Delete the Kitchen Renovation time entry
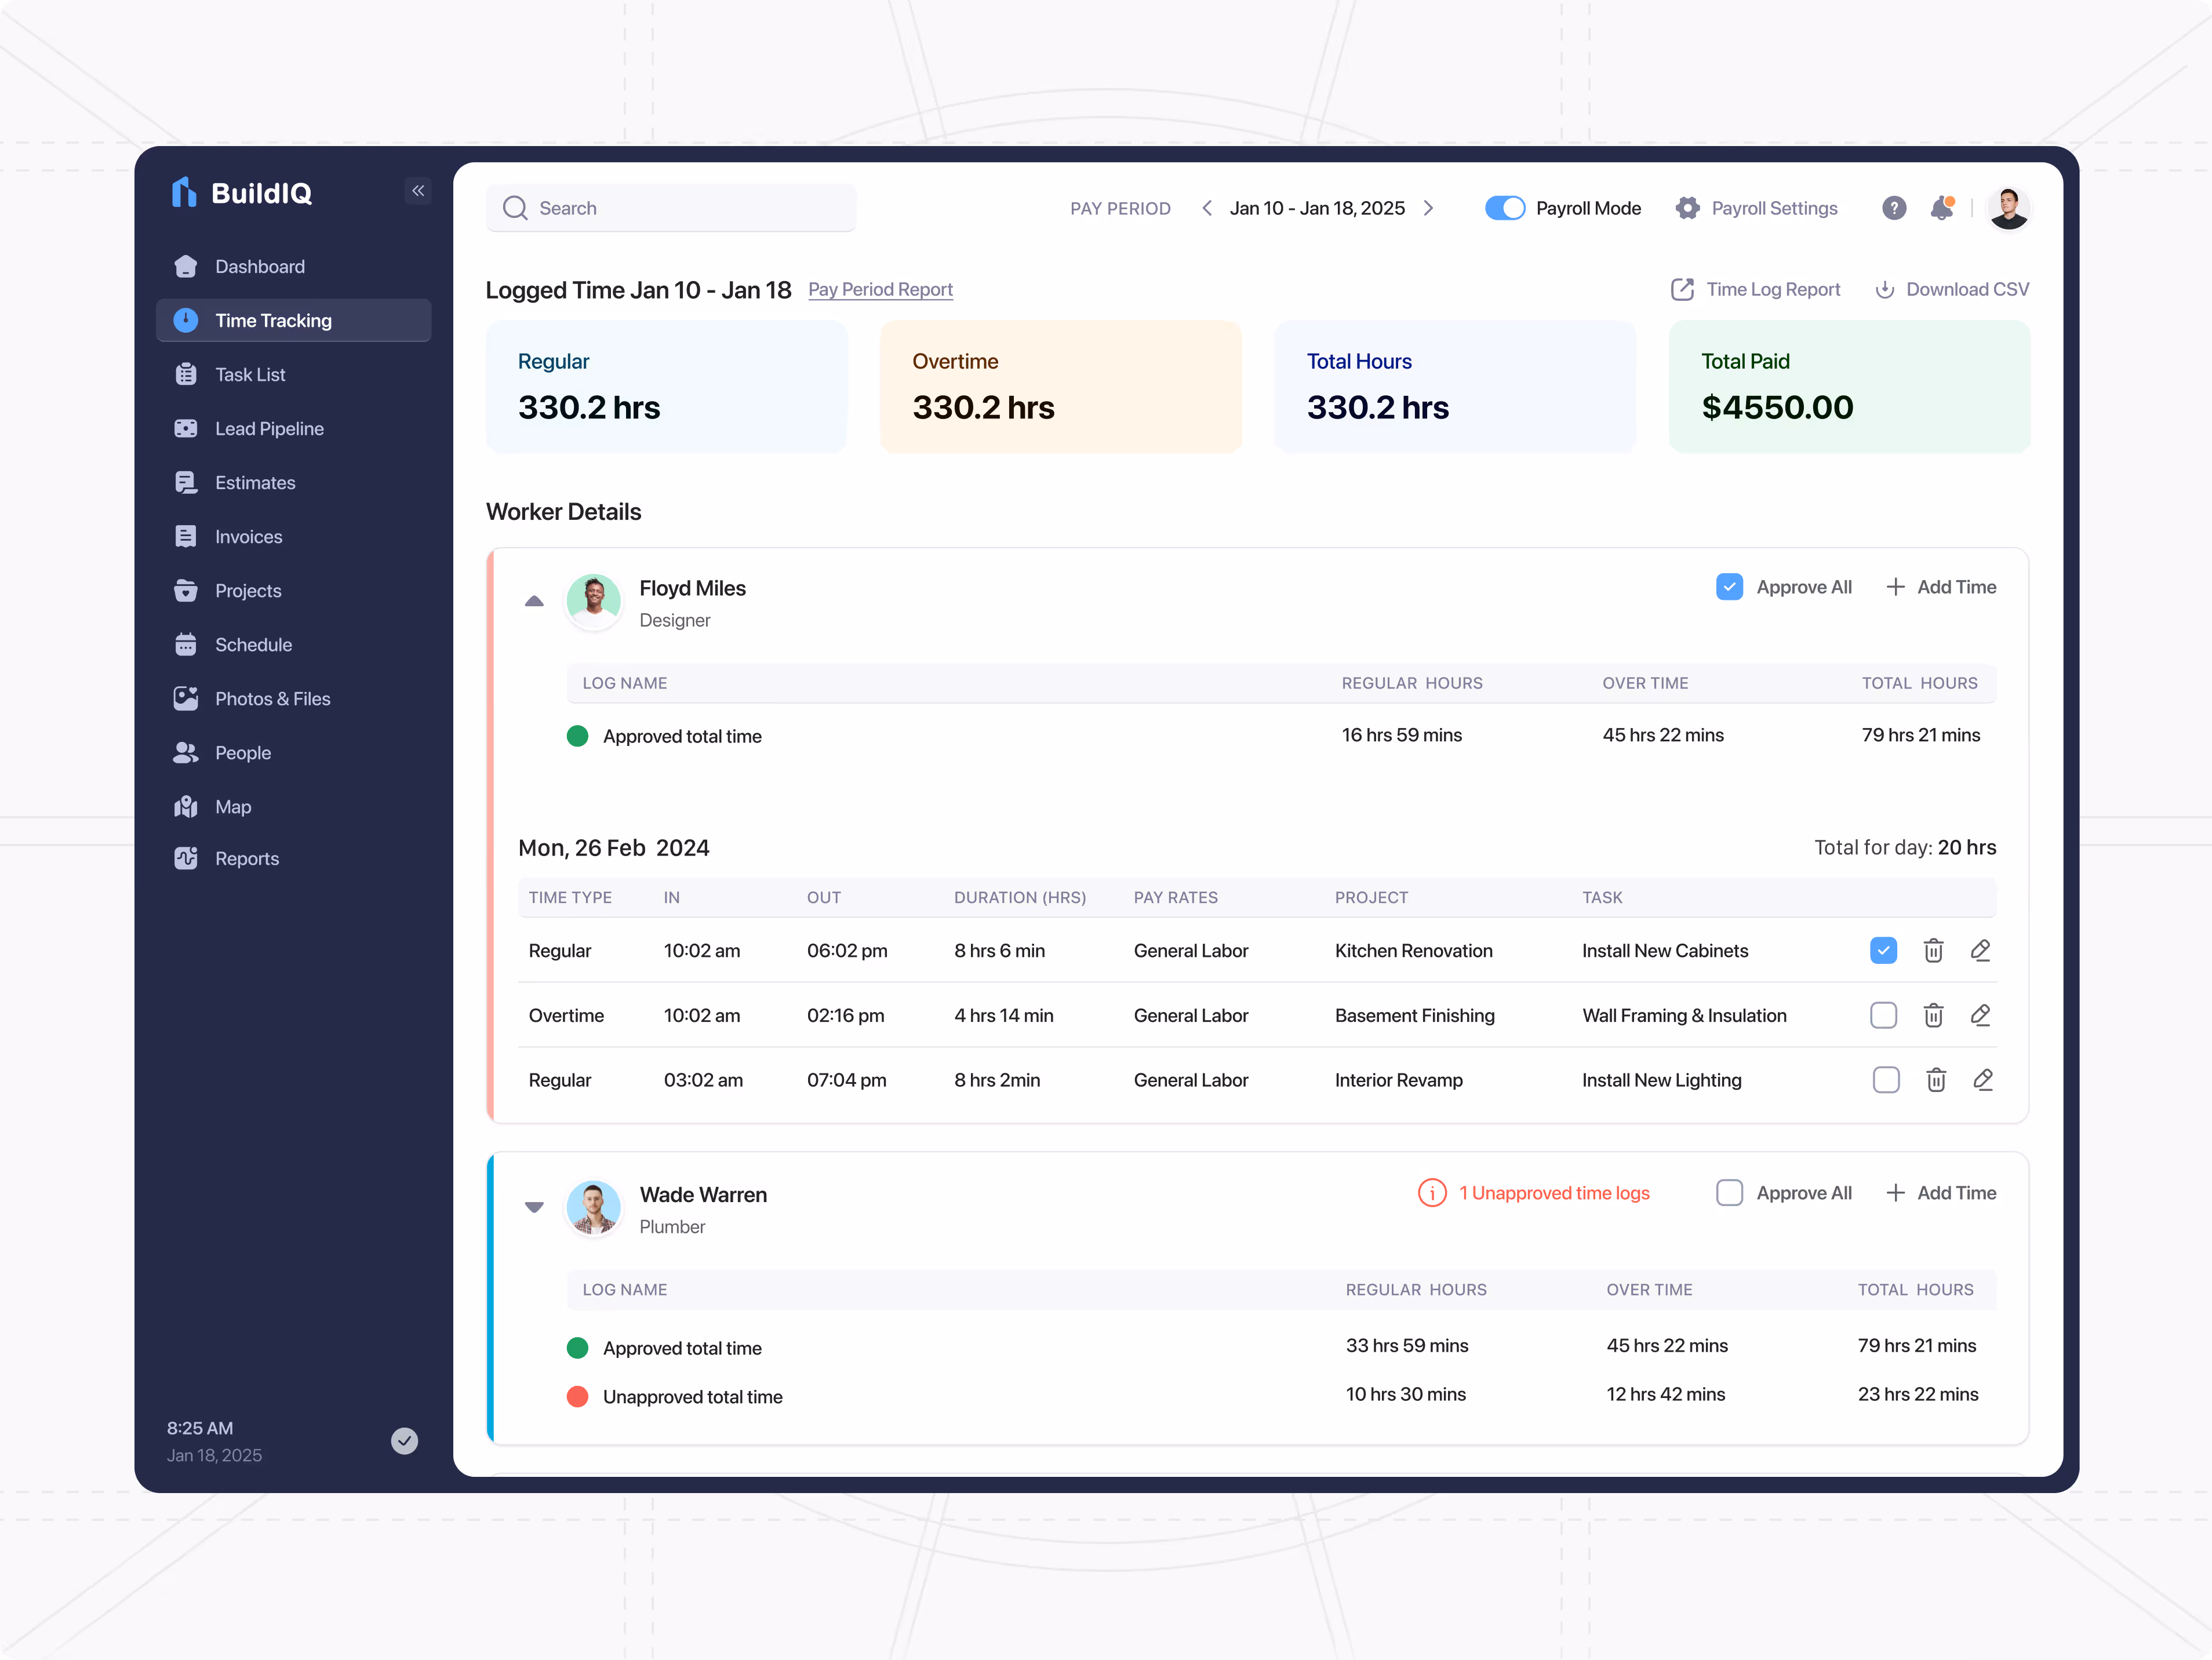This screenshot has height=1660, width=2212. (1933, 950)
